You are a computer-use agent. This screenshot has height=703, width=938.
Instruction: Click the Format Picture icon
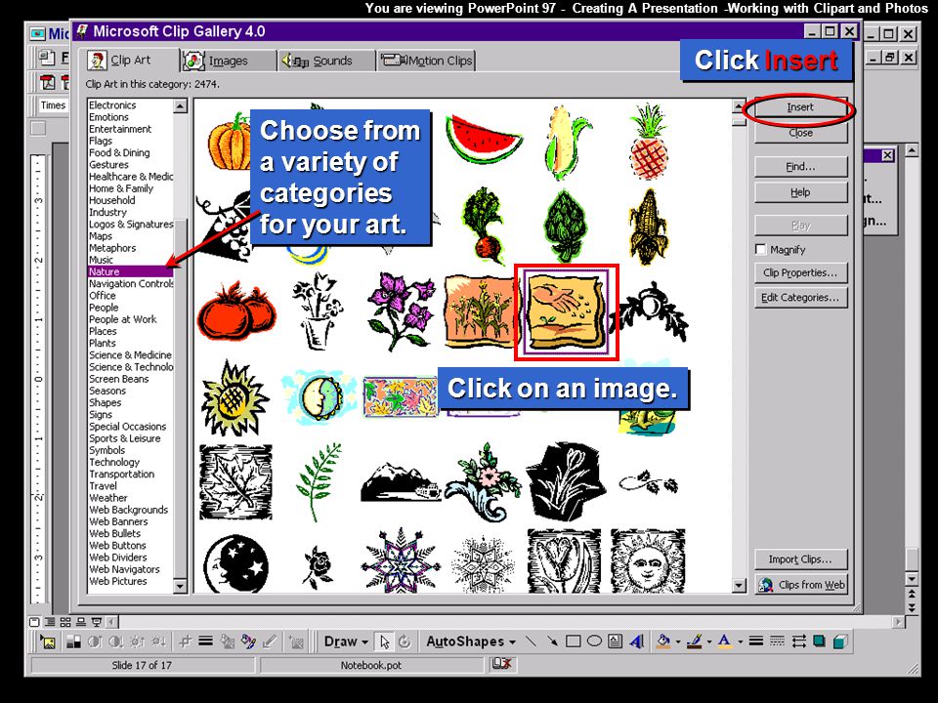(x=248, y=642)
